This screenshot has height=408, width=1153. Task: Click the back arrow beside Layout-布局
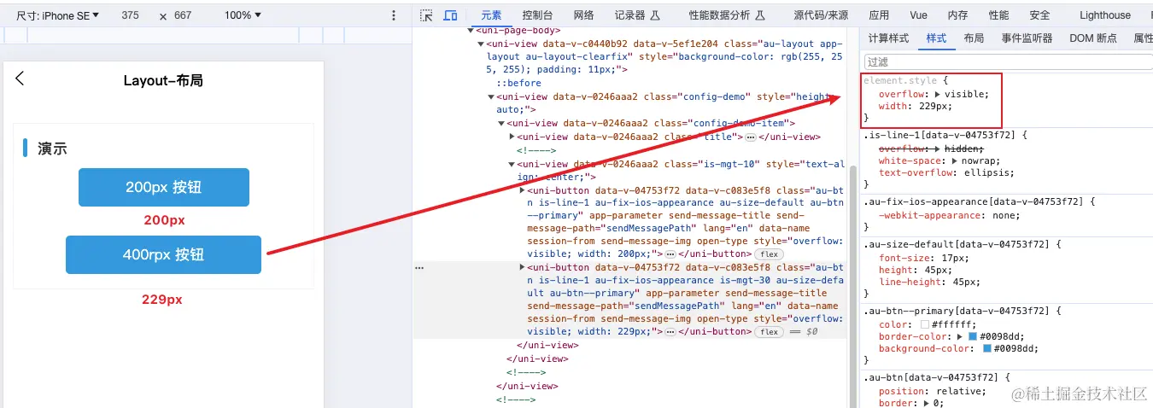pyautogui.click(x=20, y=79)
